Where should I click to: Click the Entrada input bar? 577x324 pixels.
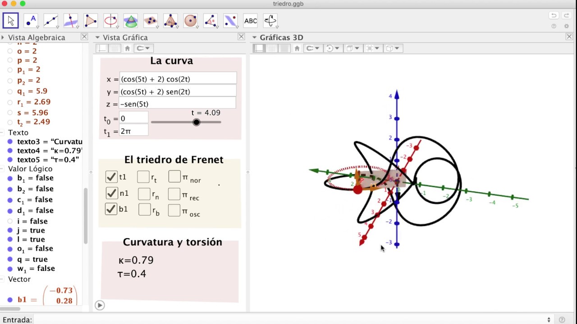coord(288,320)
